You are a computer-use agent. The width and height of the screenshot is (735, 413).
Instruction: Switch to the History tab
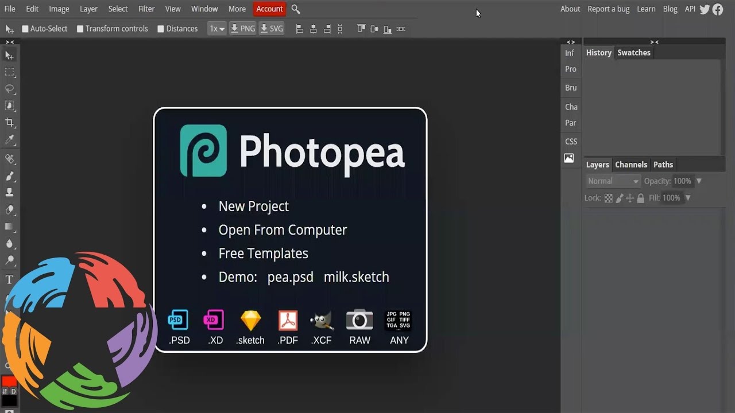598,53
